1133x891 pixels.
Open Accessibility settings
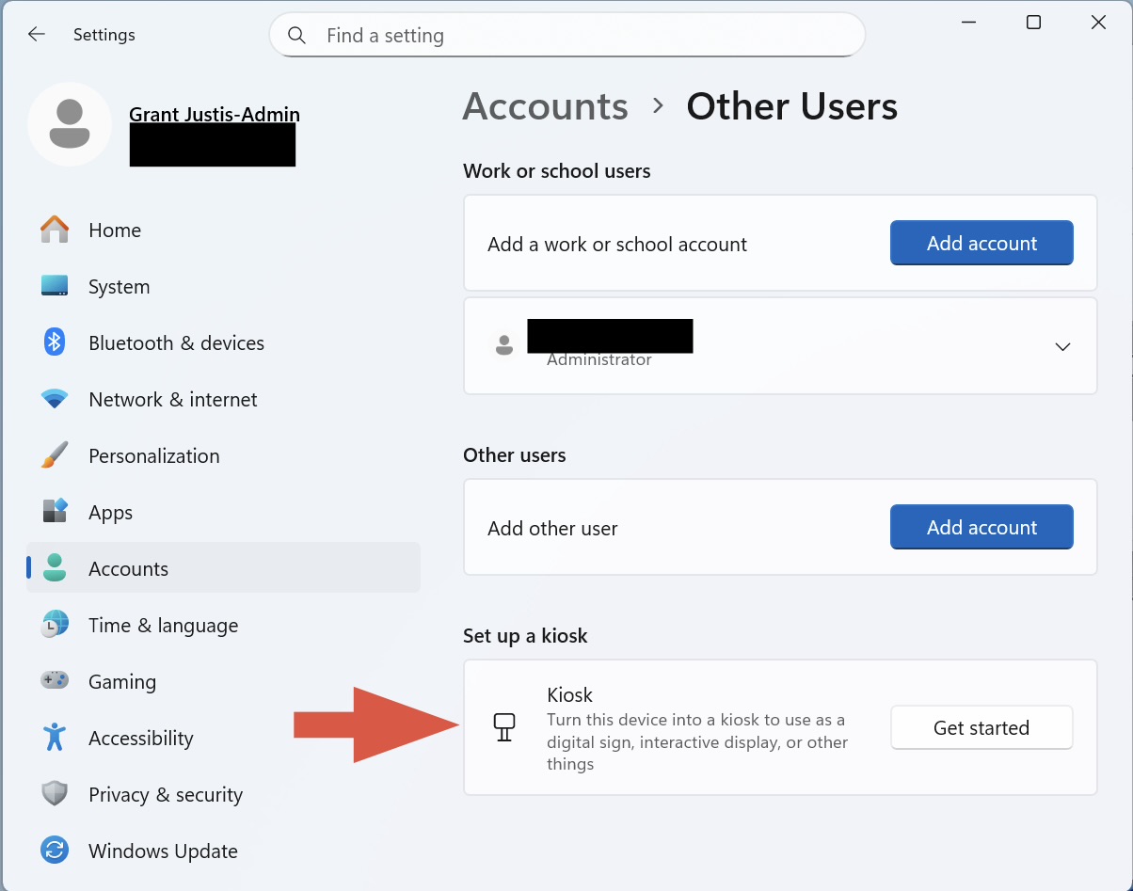223,738
